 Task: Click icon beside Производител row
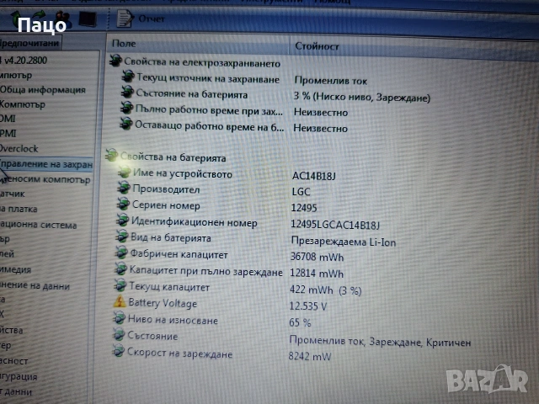(x=124, y=188)
